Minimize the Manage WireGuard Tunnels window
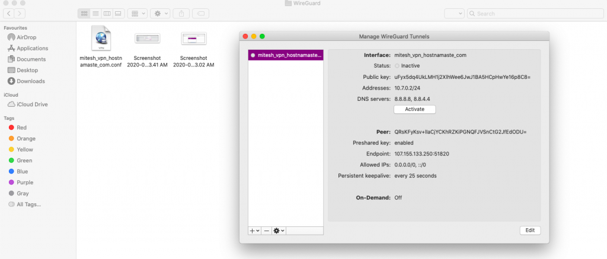This screenshot has height=259, width=607. click(x=254, y=36)
